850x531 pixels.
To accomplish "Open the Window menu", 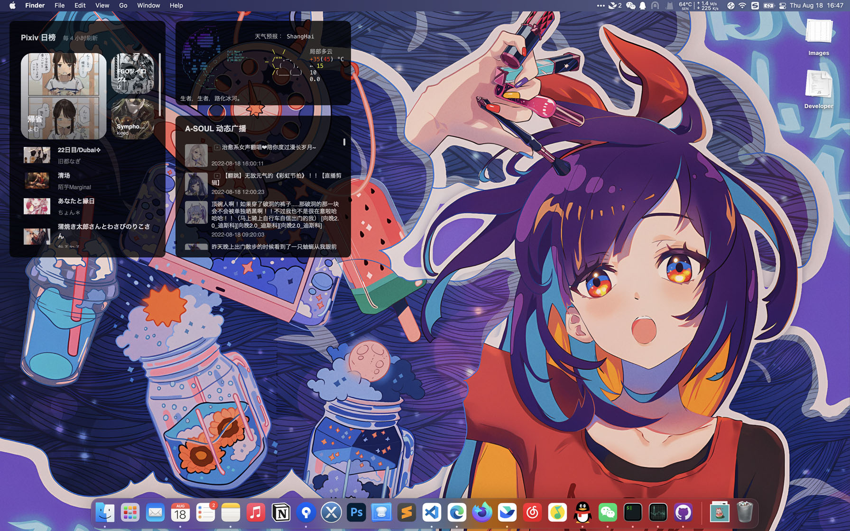I will pyautogui.click(x=148, y=6).
